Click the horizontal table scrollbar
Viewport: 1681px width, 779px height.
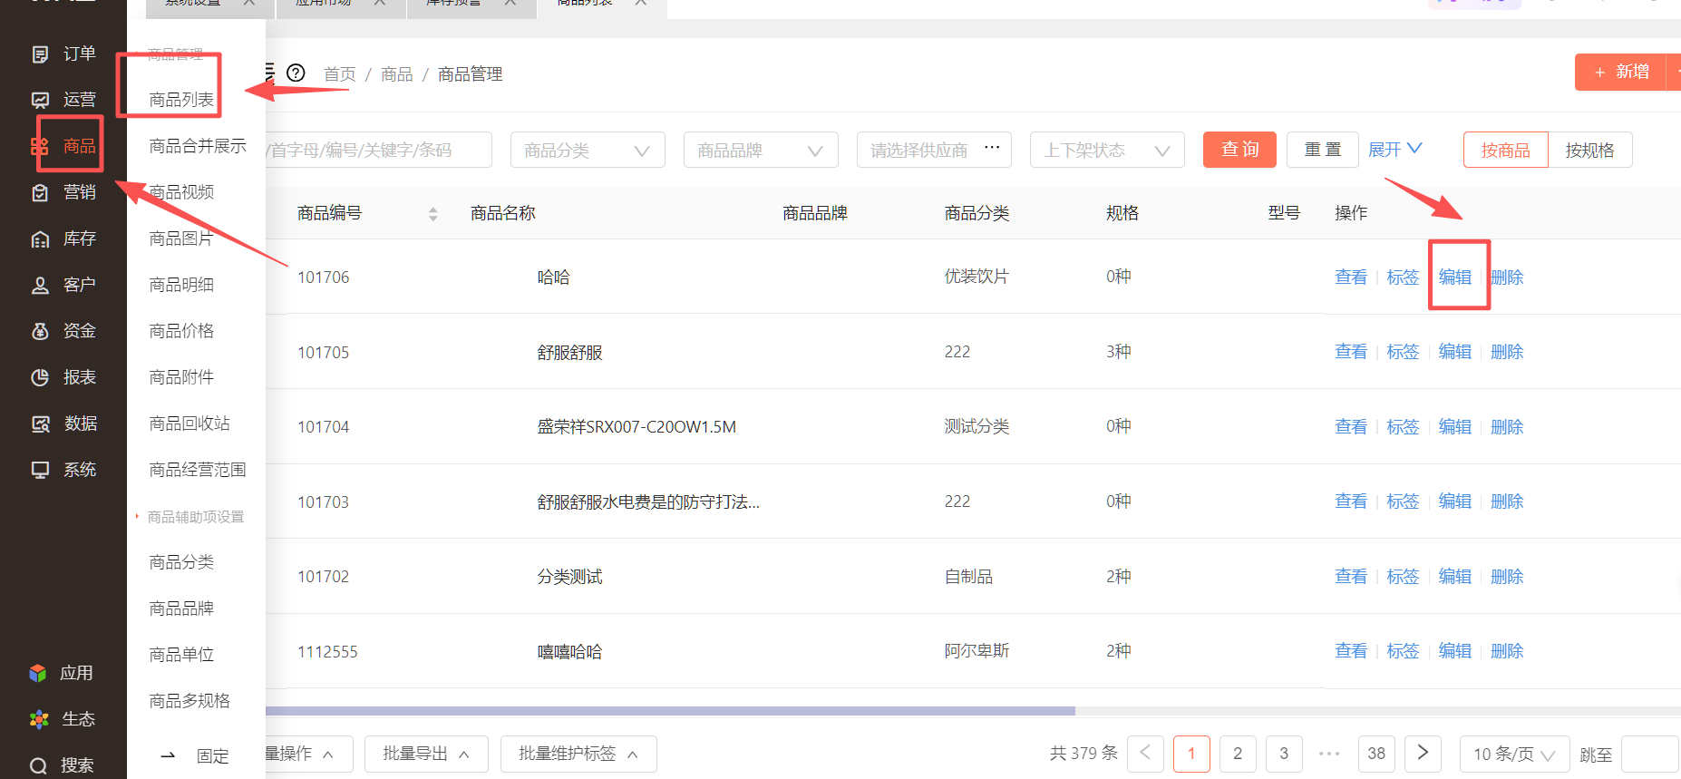pyautogui.click(x=670, y=711)
